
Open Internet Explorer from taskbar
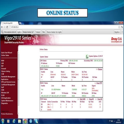click(14, 121)
